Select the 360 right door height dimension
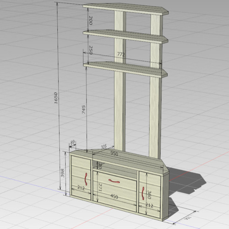 [x=149, y=195]
